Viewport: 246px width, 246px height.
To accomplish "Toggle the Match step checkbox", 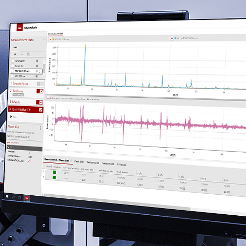I will [x=41, y=102].
